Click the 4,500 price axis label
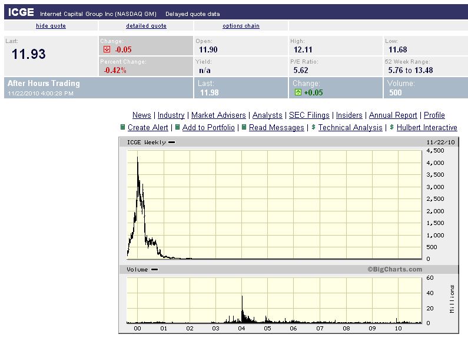468x341 pixels. click(435, 151)
